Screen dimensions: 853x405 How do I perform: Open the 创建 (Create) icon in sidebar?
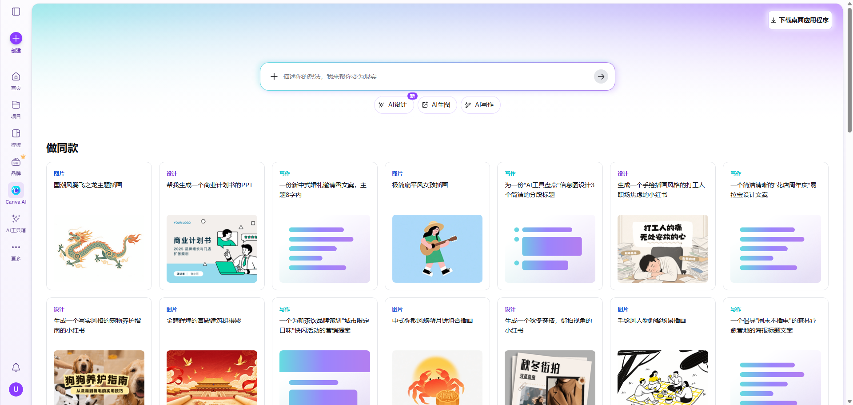point(16,39)
